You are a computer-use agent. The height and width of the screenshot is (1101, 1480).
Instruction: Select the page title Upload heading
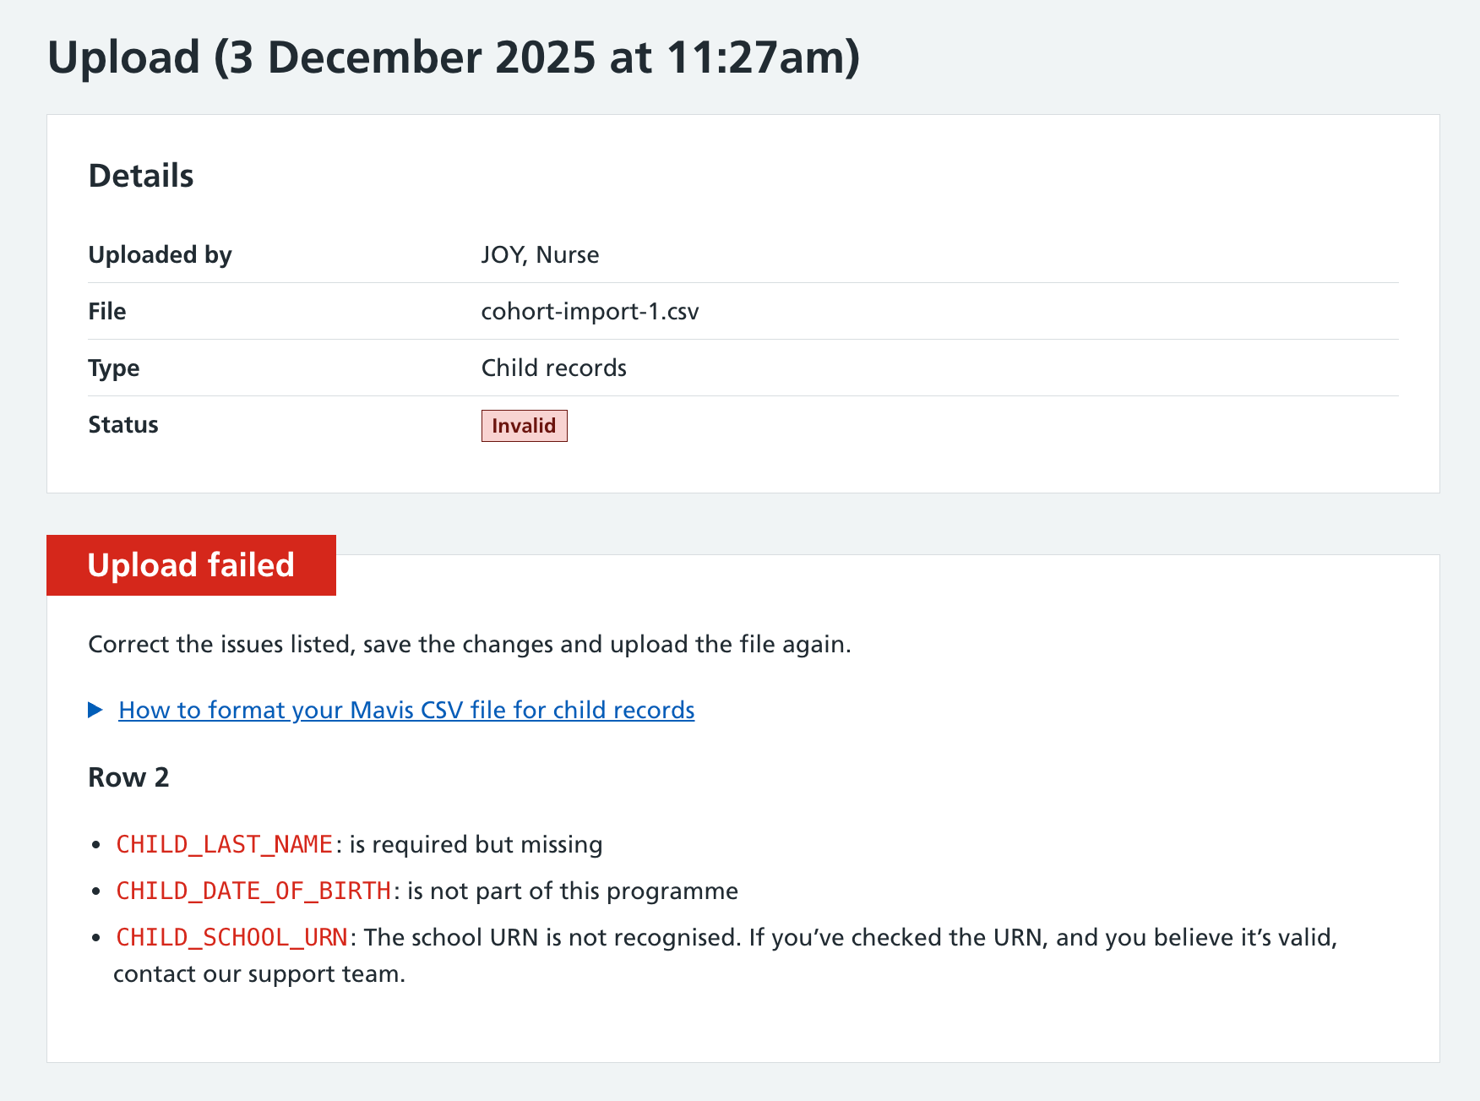point(455,57)
